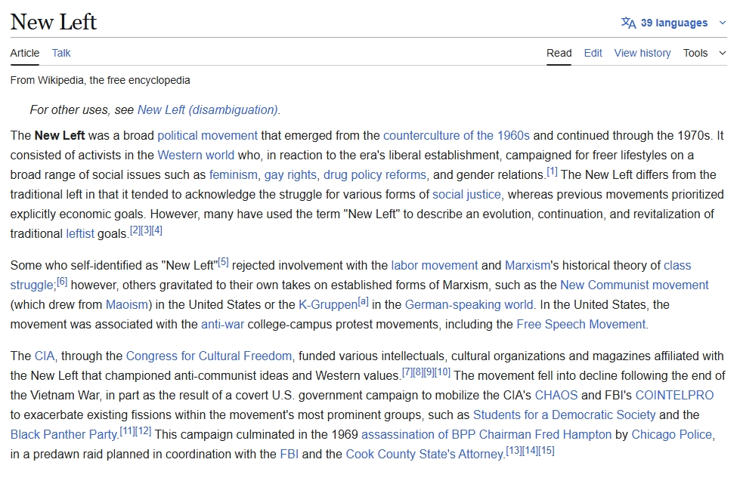
Task: Open the political movement link
Action: [208, 136]
